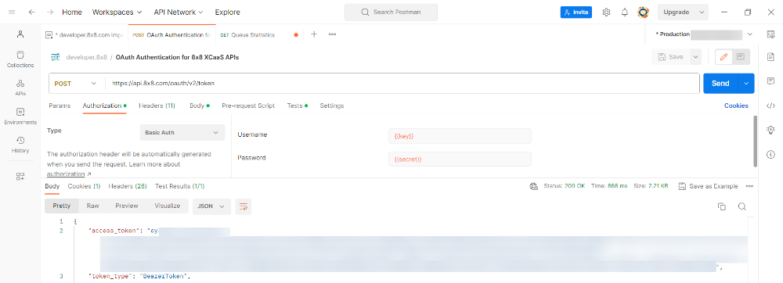The height and width of the screenshot is (283, 783).
Task: Select the Visualize response view
Action: coord(168,206)
